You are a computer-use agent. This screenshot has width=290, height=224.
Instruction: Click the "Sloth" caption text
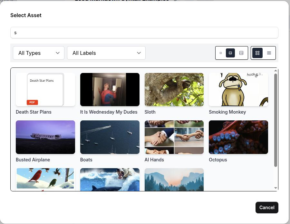(150, 112)
